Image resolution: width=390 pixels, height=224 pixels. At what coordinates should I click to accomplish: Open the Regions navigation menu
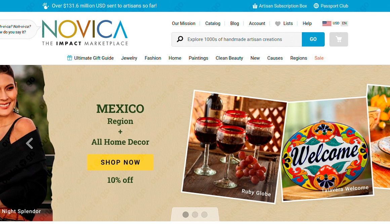299,58
